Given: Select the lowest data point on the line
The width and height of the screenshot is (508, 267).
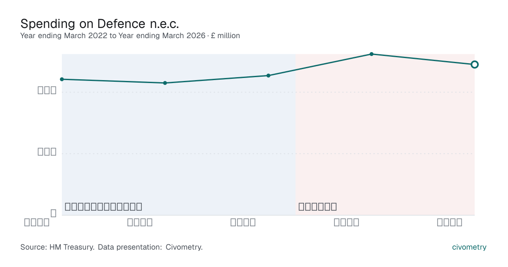Looking at the screenshot, I should 165,83.
